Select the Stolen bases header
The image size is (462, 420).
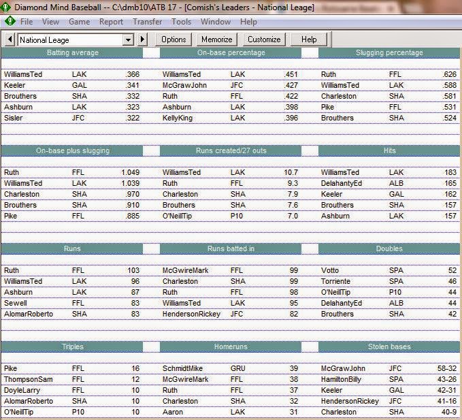(389, 347)
